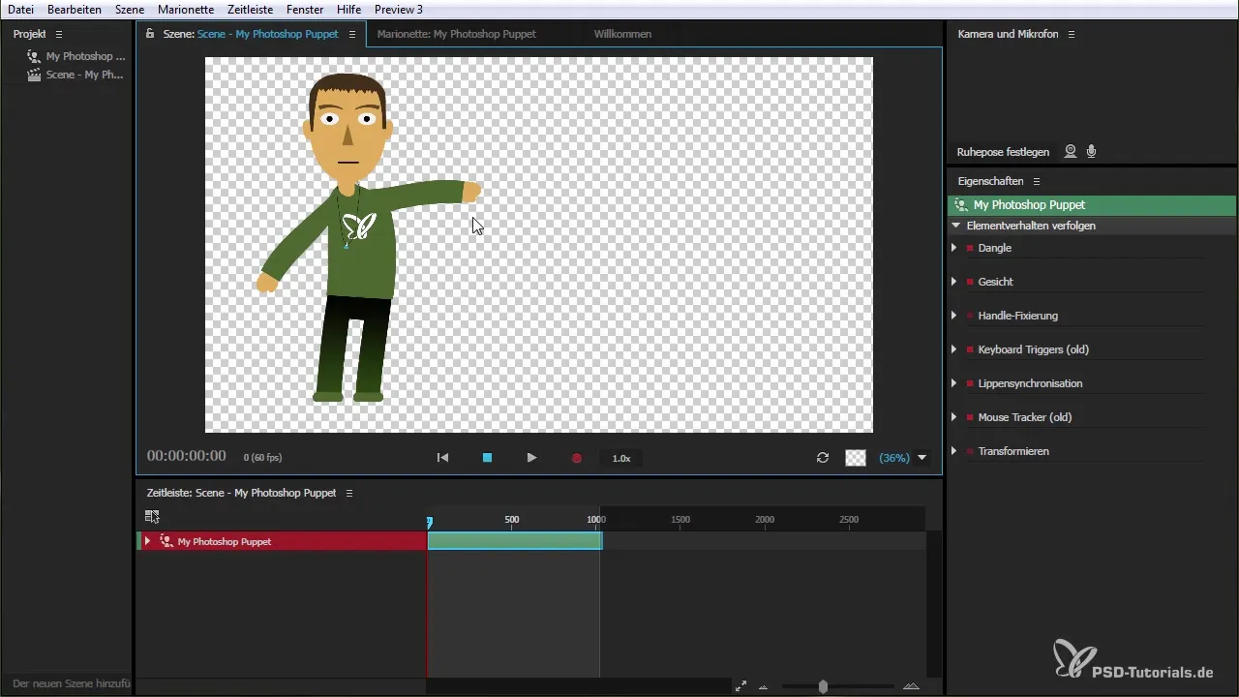Click the red record button
The height and width of the screenshot is (697, 1239).
pos(577,458)
